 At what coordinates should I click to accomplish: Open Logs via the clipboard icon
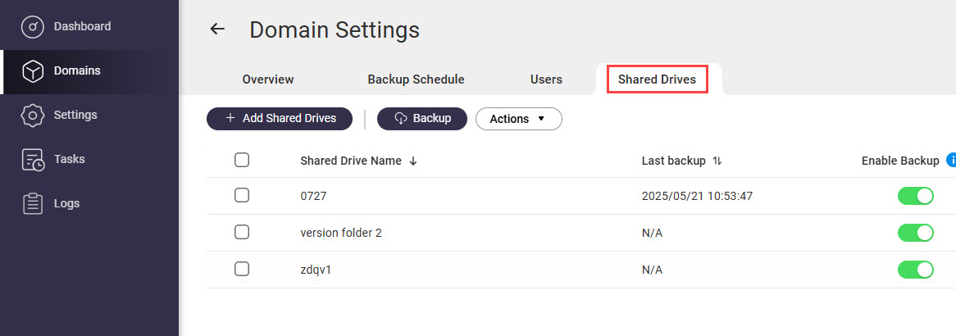[32, 204]
